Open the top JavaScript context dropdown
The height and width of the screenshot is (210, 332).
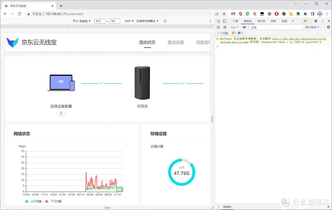234,27
